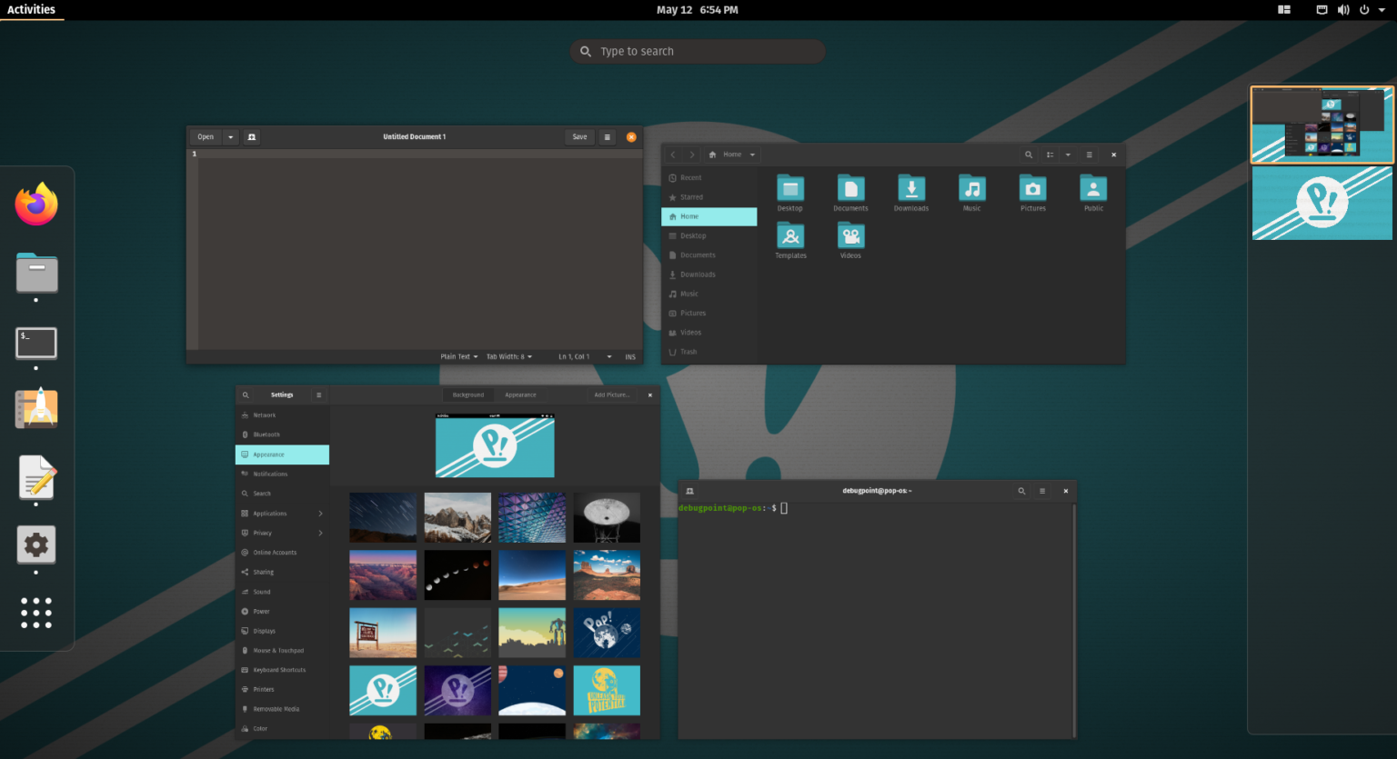Expand the Open recent files arrow
The height and width of the screenshot is (759, 1397).
tap(231, 137)
